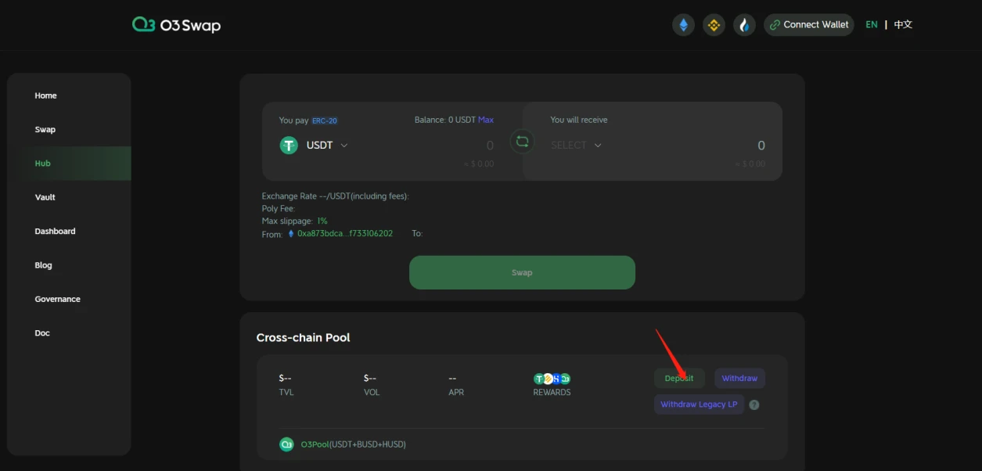The image size is (982, 471).
Task: Switch language to EN
Action: click(x=872, y=25)
